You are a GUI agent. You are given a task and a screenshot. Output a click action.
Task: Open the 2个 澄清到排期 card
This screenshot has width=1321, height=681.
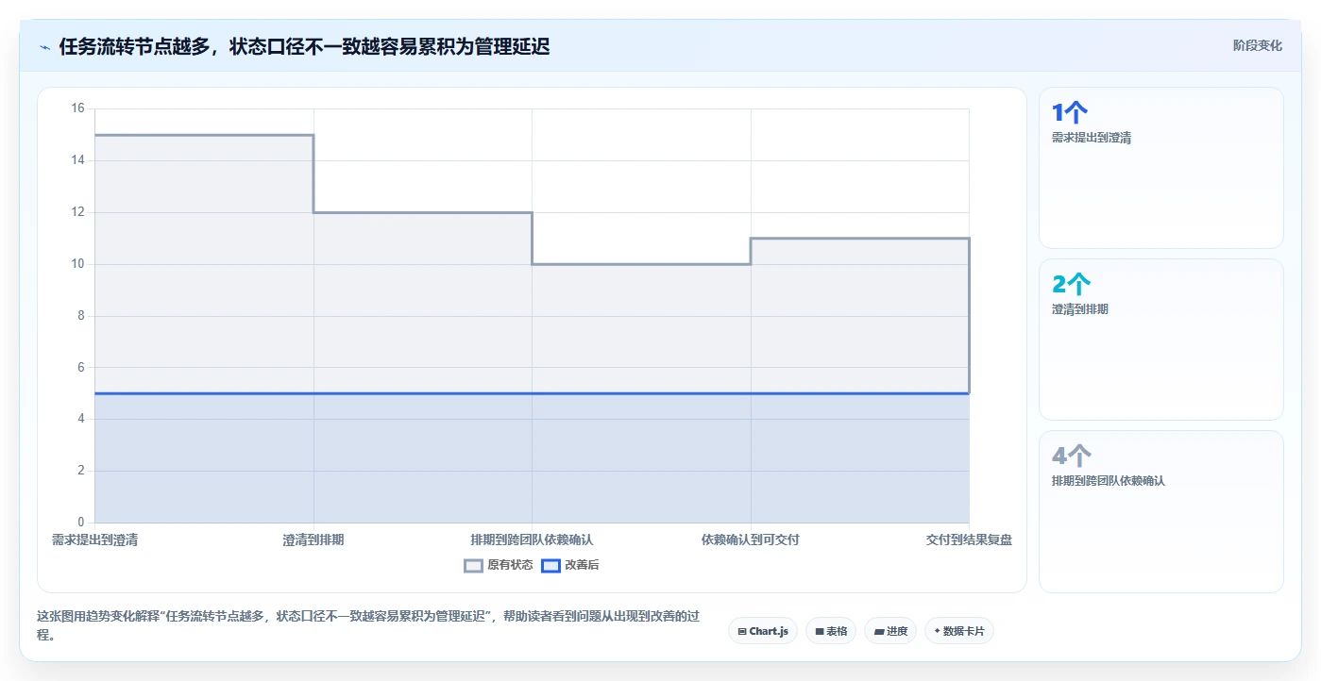[x=1161, y=340]
